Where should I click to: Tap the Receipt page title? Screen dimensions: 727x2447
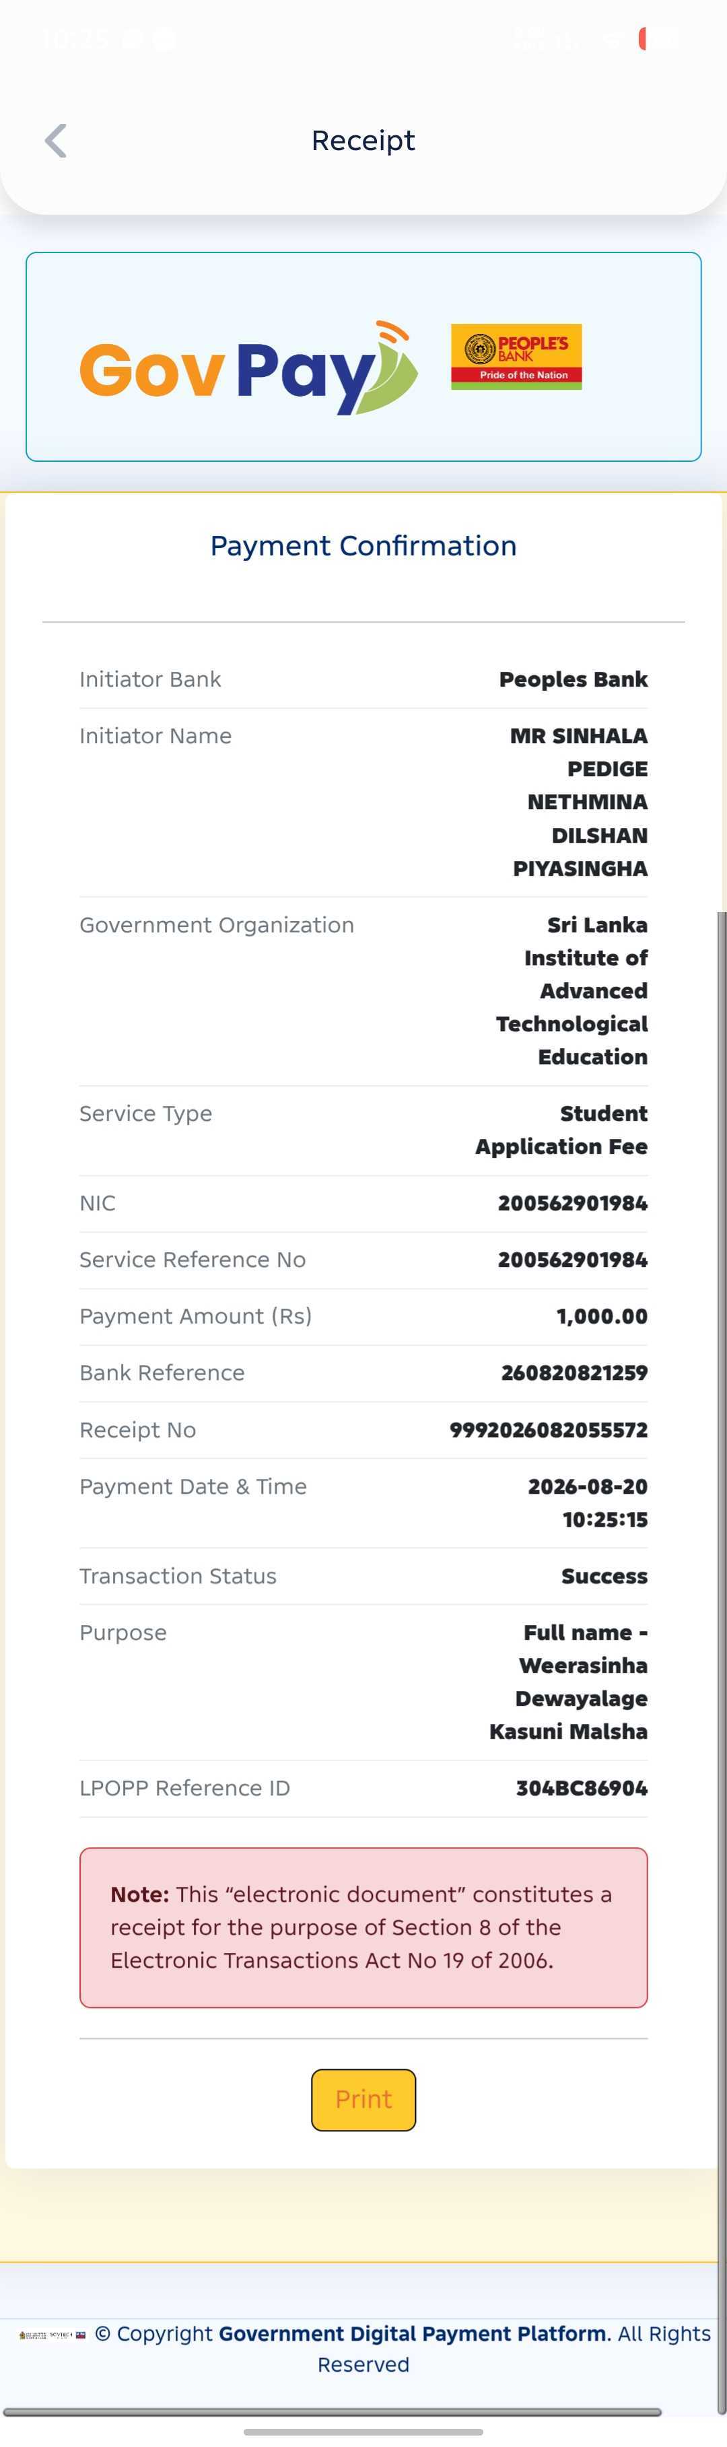tap(363, 141)
